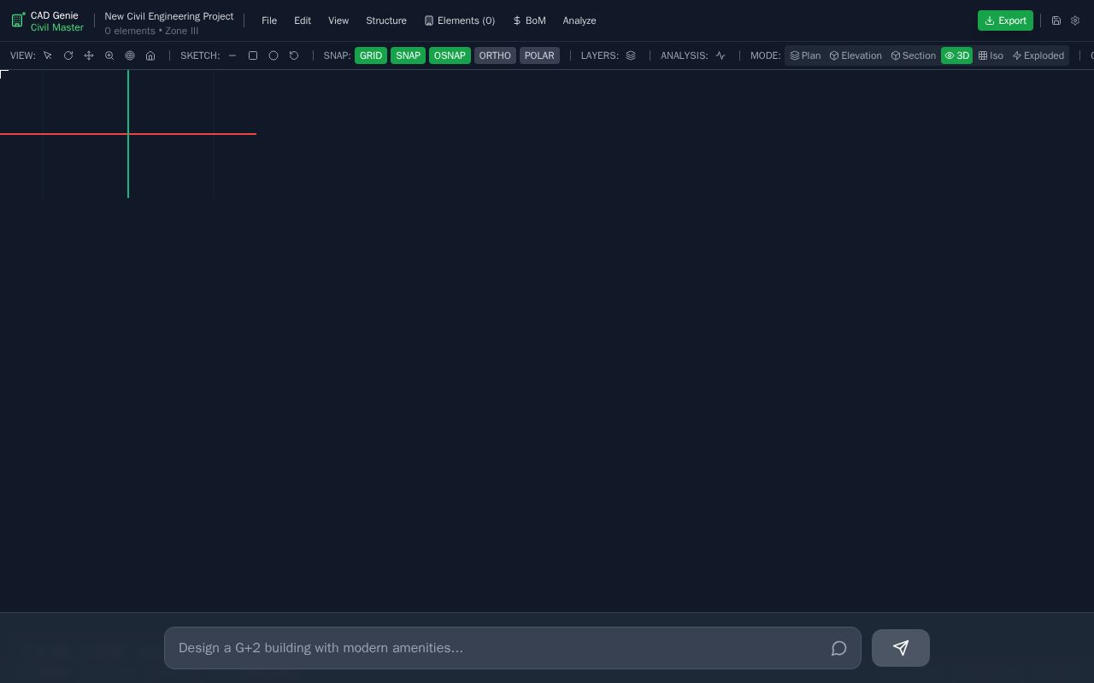The width and height of the screenshot is (1094, 683).
Task: Switch to Elevation mode
Action: pyautogui.click(x=856, y=55)
